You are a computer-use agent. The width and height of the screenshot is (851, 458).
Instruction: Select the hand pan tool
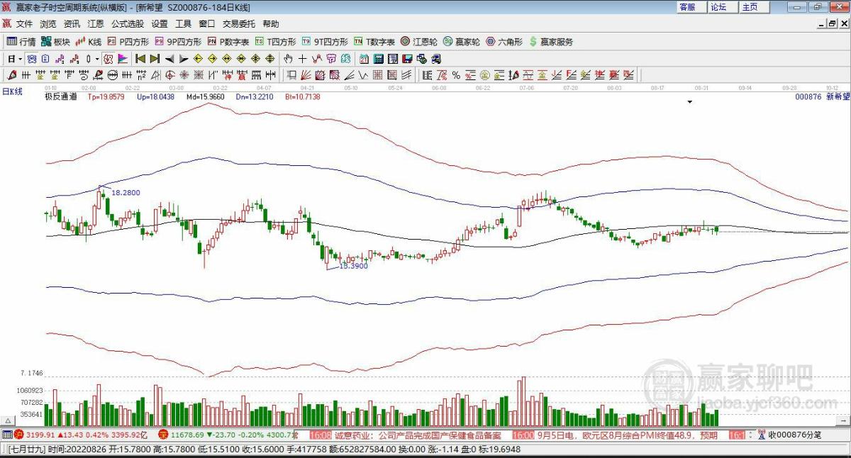click(x=288, y=58)
